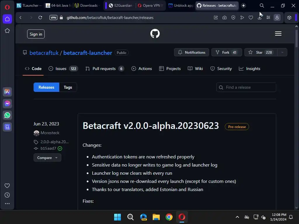Open the Opera profile account icon
The width and height of the screenshot is (299, 224).
pyautogui.click(x=277, y=17)
